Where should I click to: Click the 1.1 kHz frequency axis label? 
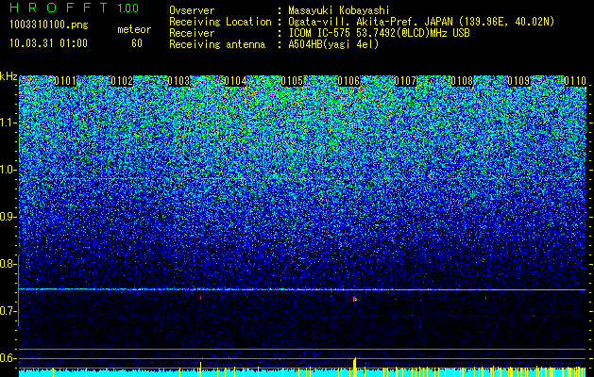(7, 123)
